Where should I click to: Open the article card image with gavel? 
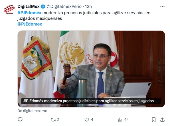coord(91,69)
